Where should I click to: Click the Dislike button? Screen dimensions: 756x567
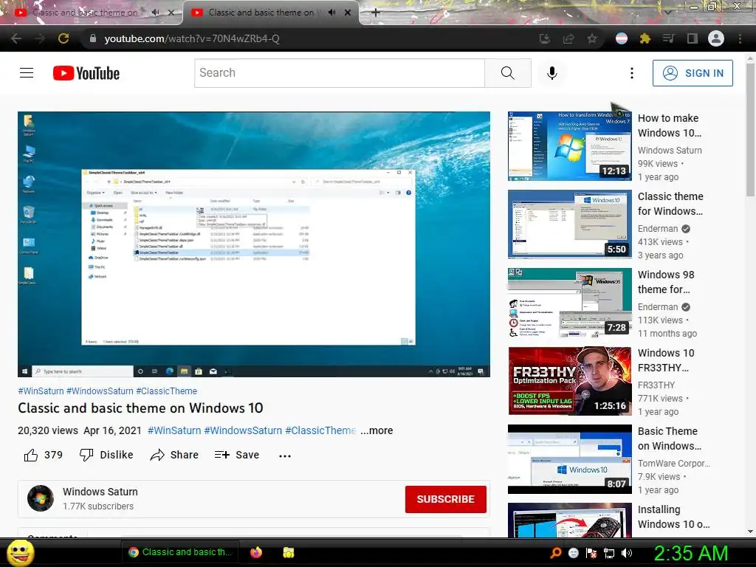(x=106, y=455)
